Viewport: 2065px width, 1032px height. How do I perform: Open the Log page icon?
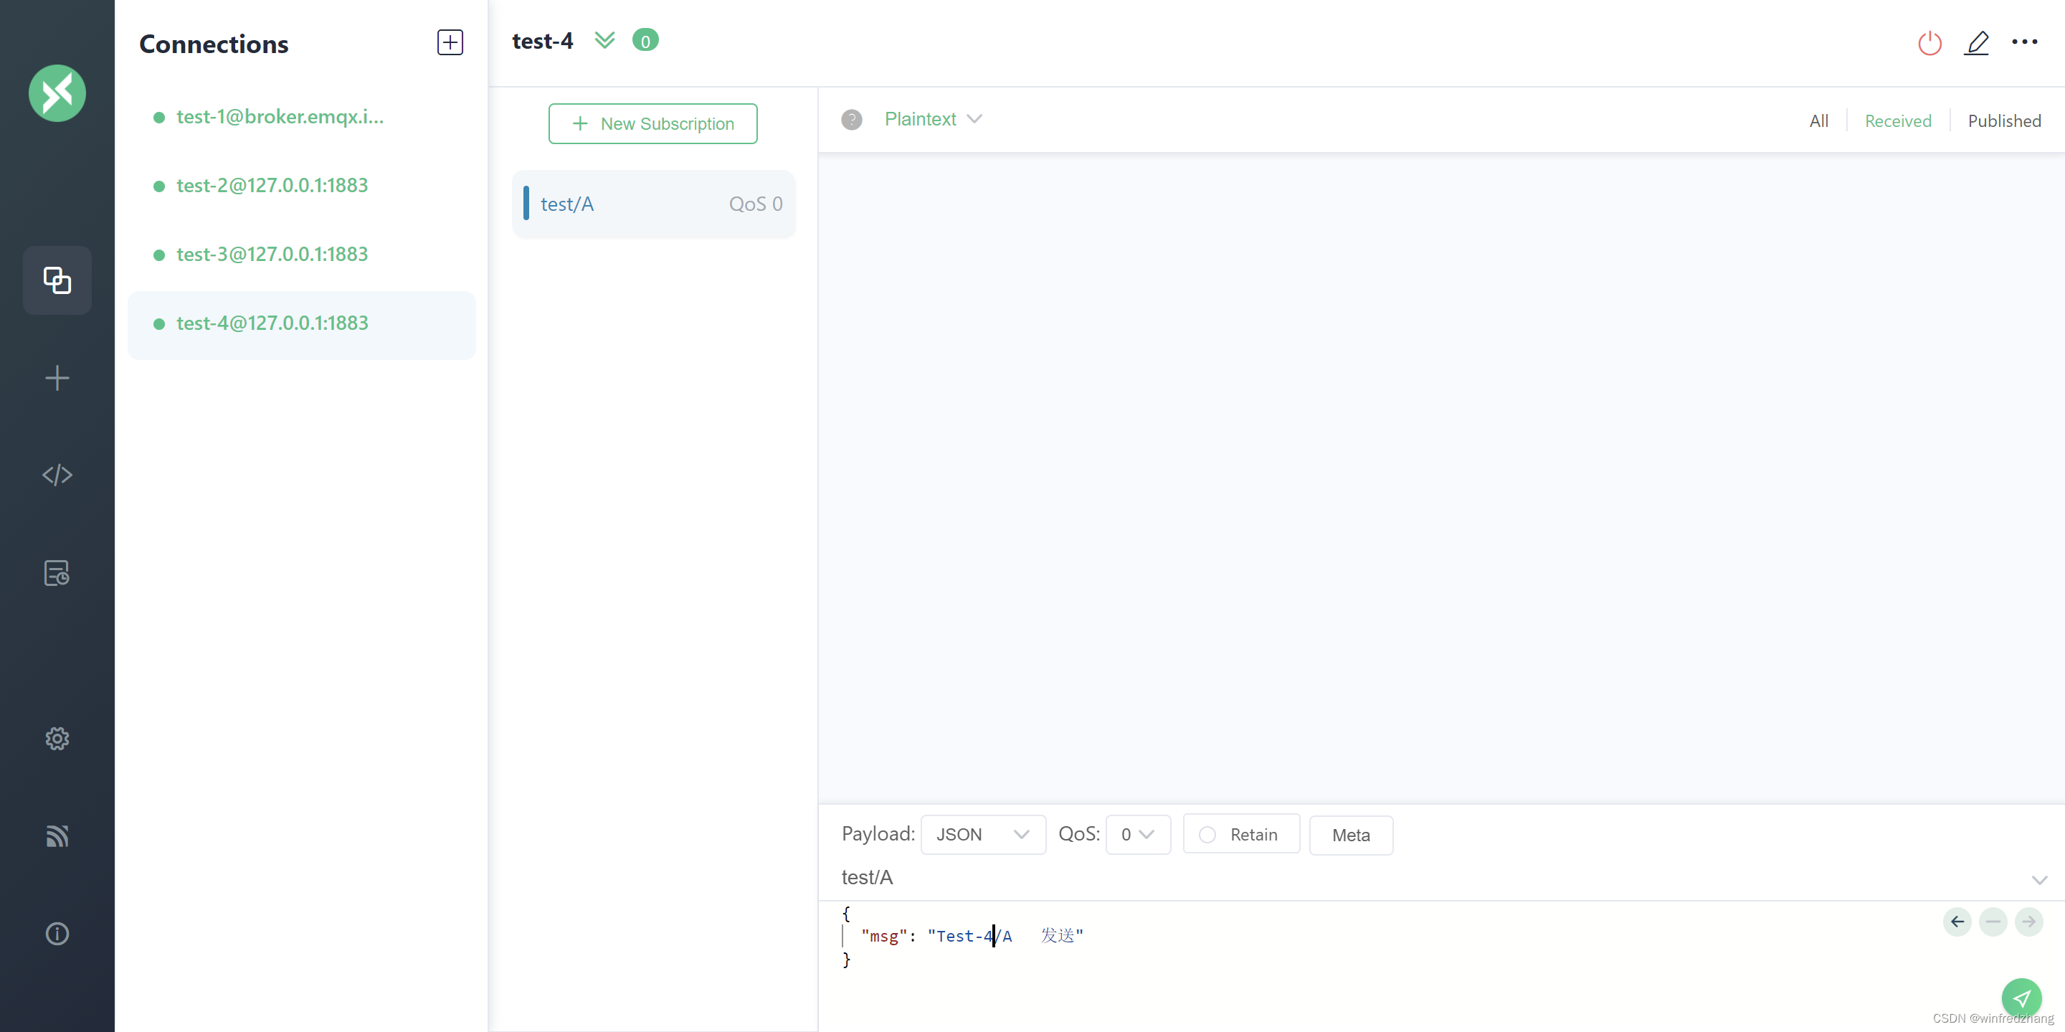[x=57, y=572]
